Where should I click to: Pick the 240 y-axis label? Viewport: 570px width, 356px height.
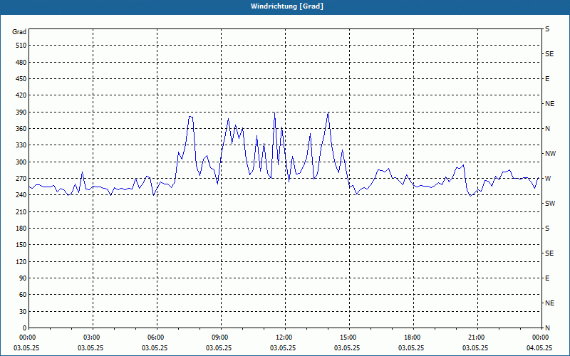click(x=21, y=195)
